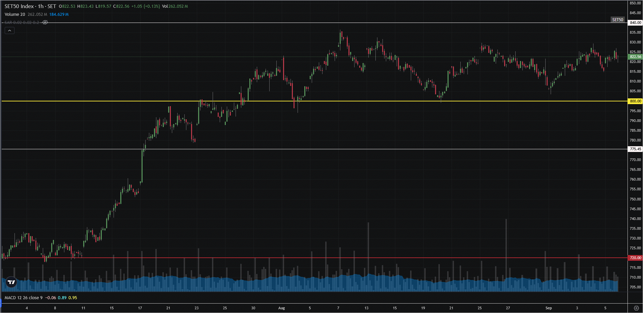The height and width of the screenshot is (313, 643).
Task: Click the green 822.56 current price label
Action: [635, 57]
